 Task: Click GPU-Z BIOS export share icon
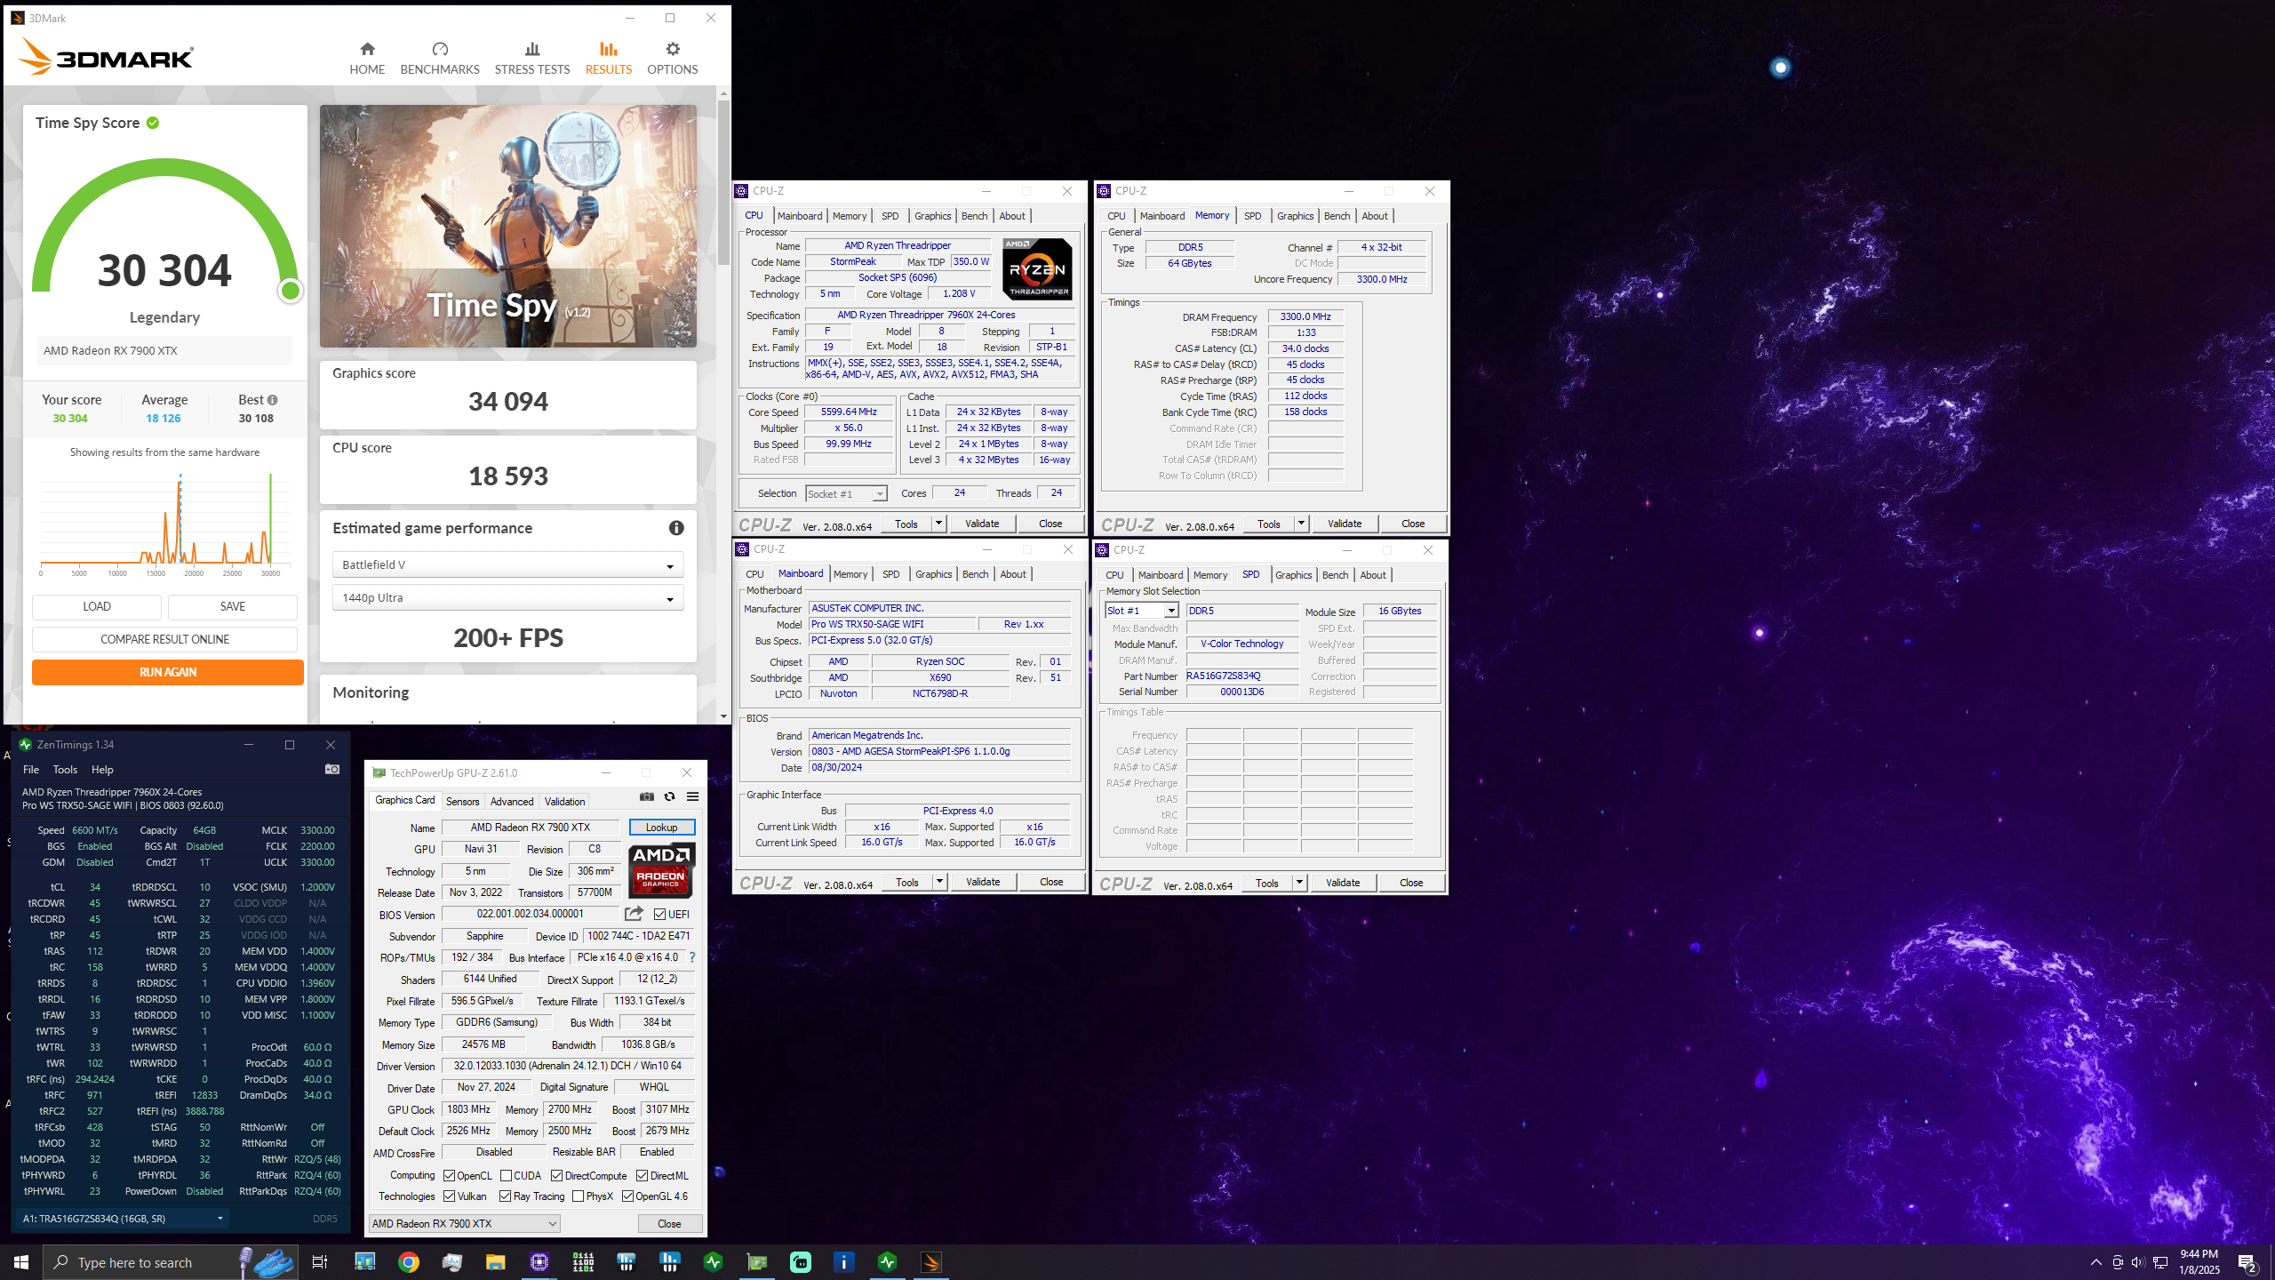pyautogui.click(x=634, y=914)
